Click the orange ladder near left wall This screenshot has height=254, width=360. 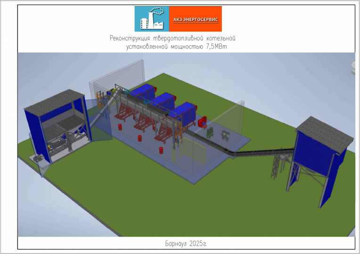(99, 99)
